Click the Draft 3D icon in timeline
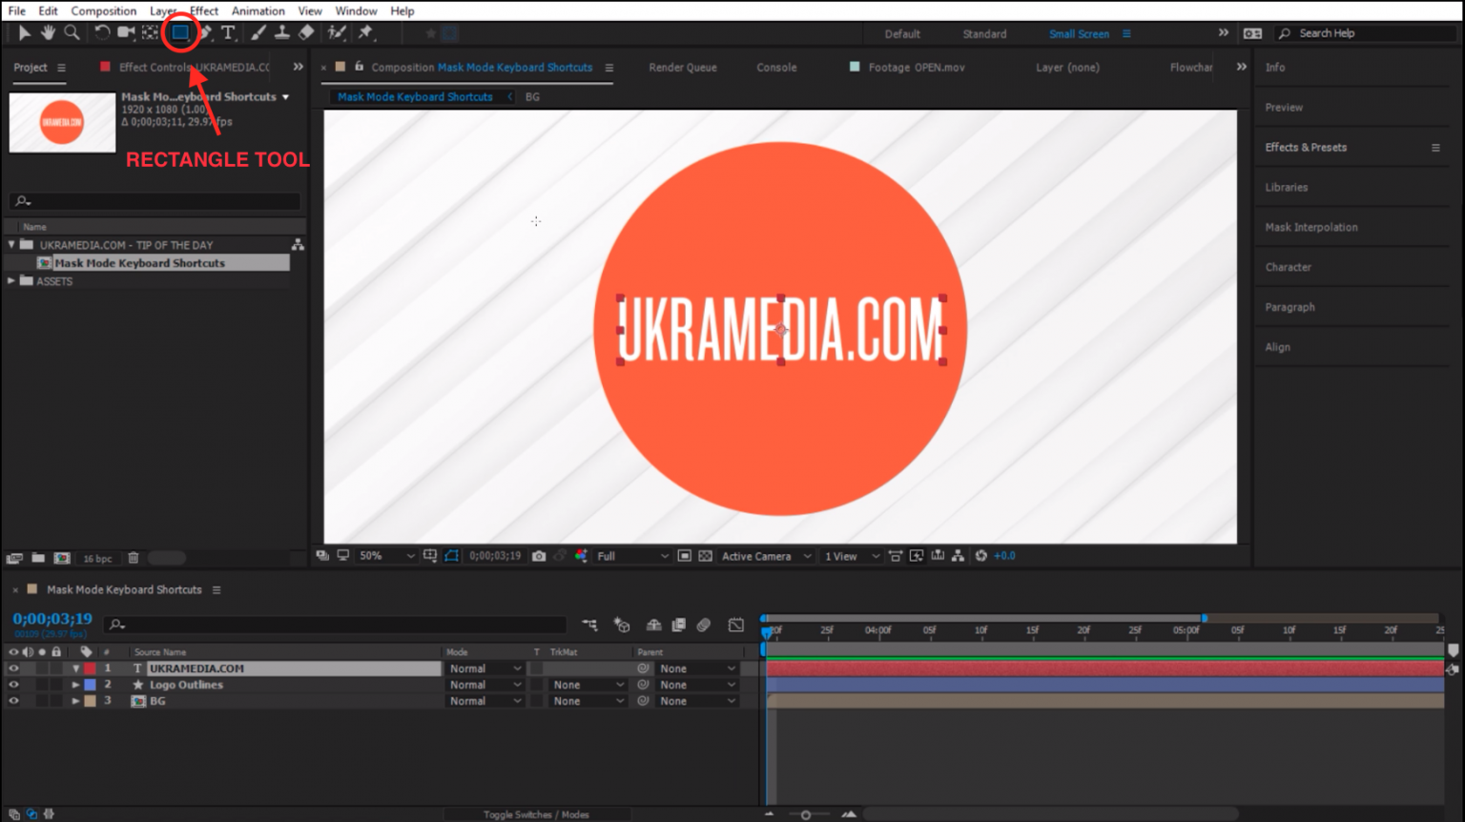The width and height of the screenshot is (1465, 822). [x=622, y=626]
